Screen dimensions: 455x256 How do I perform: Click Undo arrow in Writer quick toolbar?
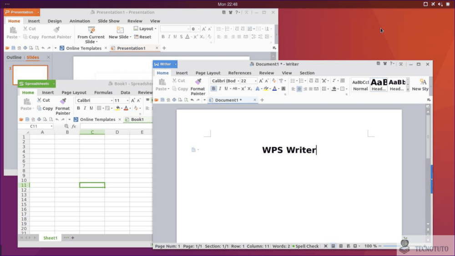(192, 100)
